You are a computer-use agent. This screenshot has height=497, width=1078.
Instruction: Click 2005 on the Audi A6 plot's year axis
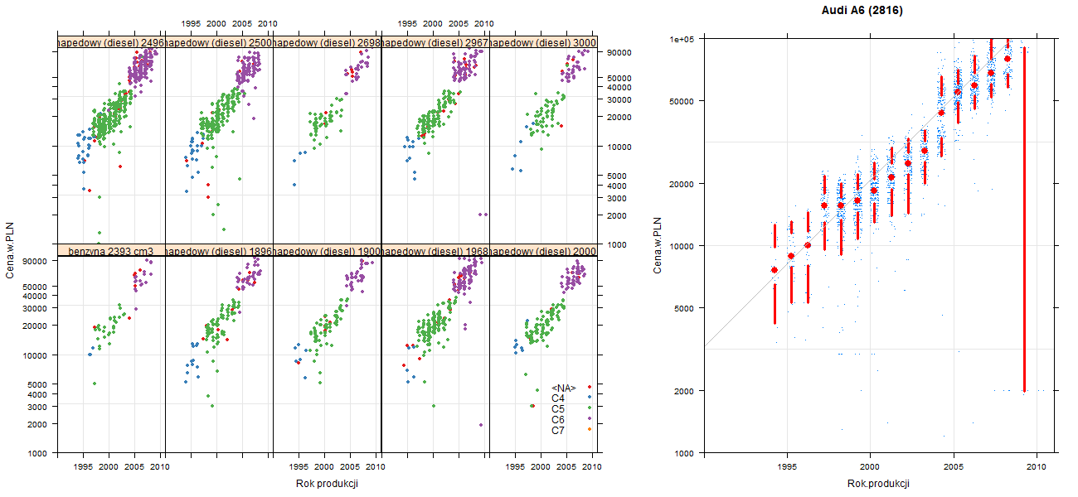click(954, 467)
